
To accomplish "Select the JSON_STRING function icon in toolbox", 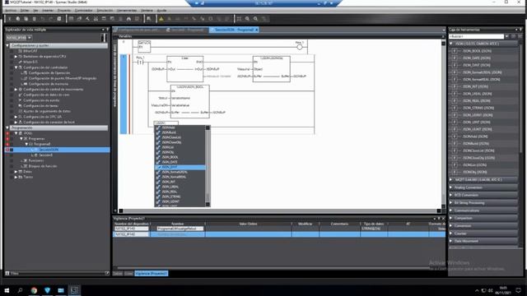I will coord(455,108).
